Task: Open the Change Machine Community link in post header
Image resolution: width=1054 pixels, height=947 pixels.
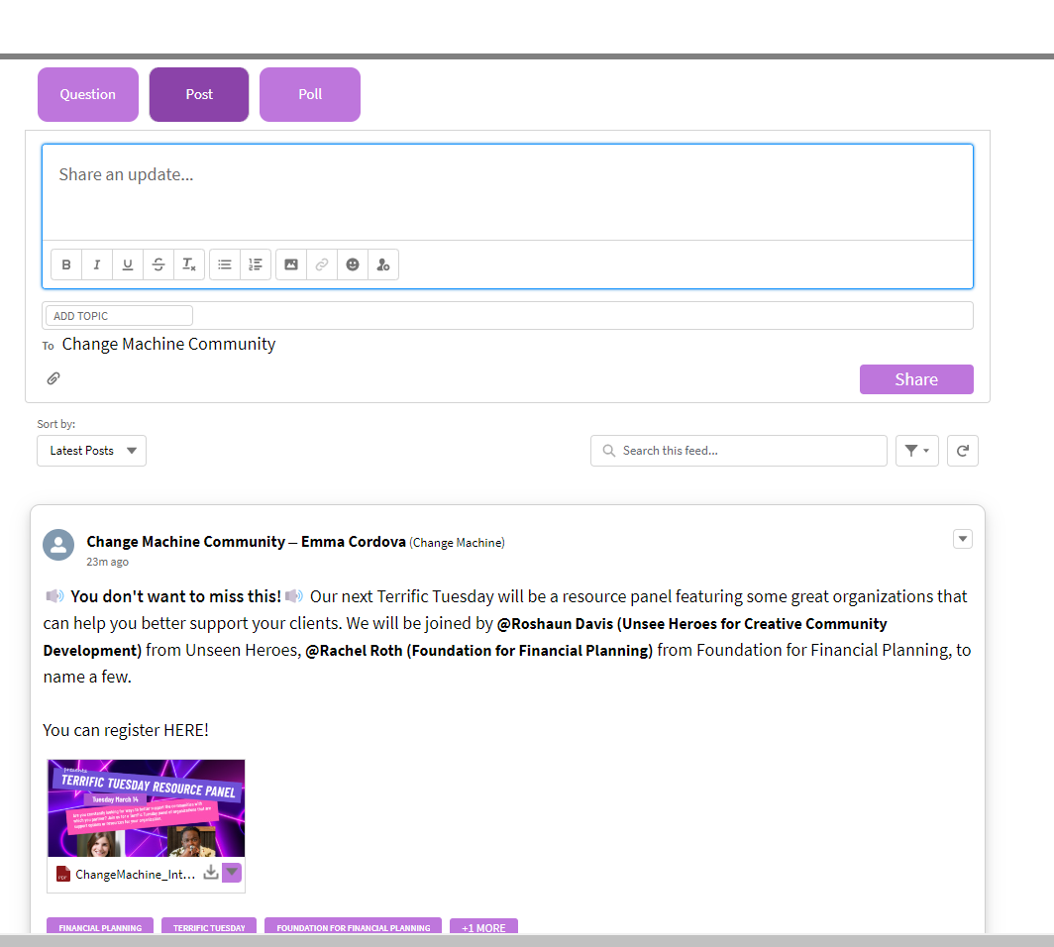Action: click(x=186, y=542)
